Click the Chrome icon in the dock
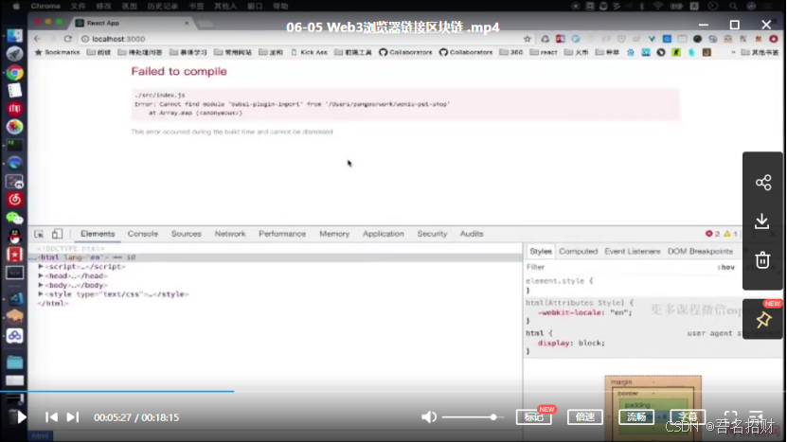 tap(14, 73)
